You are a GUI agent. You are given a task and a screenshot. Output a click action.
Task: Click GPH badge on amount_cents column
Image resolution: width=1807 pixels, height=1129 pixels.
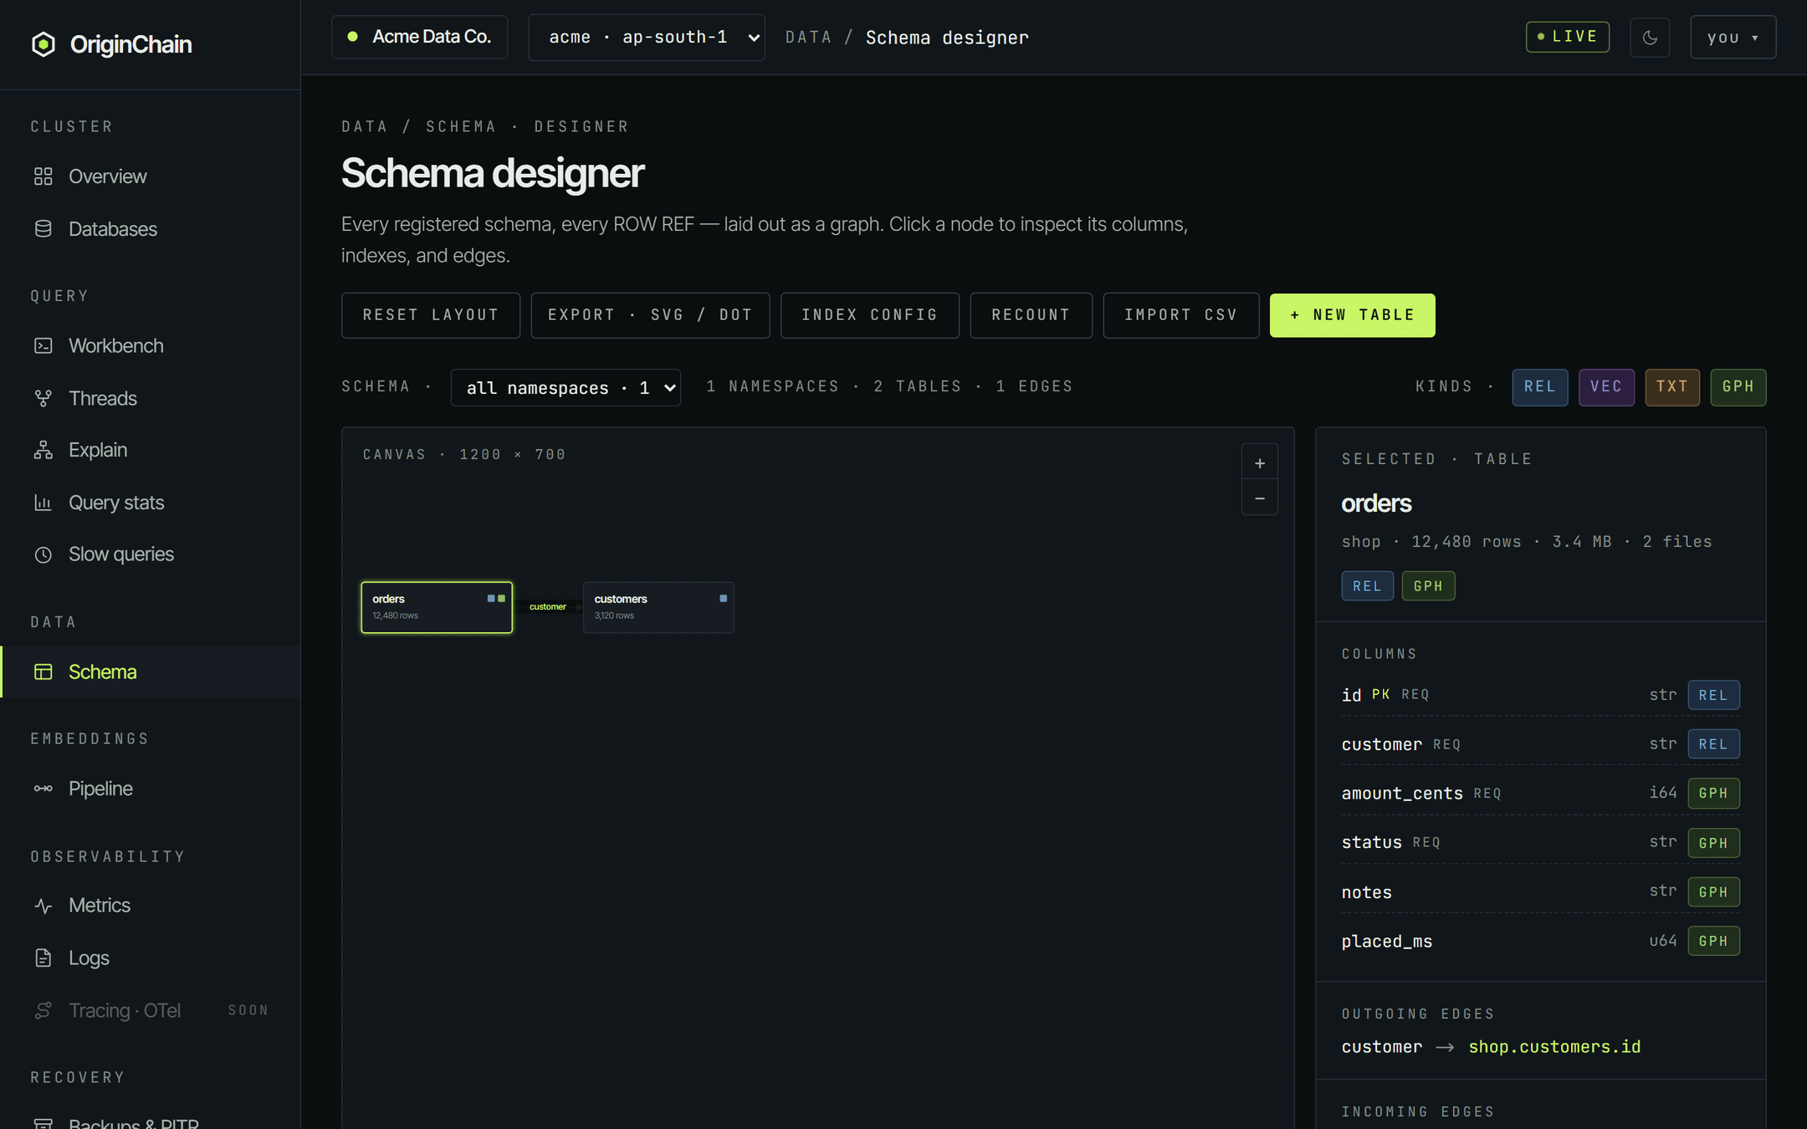(x=1713, y=794)
